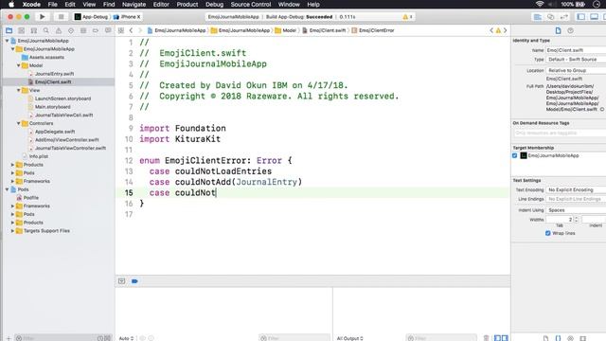This screenshot has width=606, height=341.
Task: Open Main.storyboard in navigator
Action: coord(53,107)
